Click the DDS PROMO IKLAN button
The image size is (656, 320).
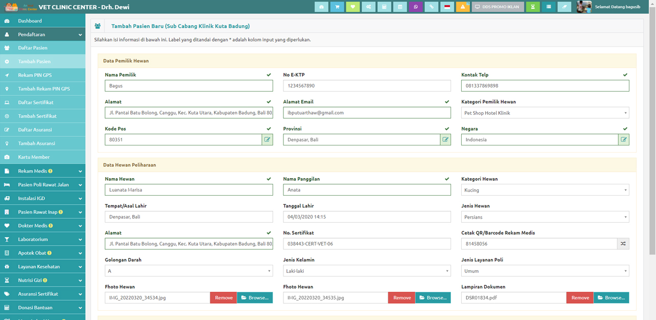[498, 7]
